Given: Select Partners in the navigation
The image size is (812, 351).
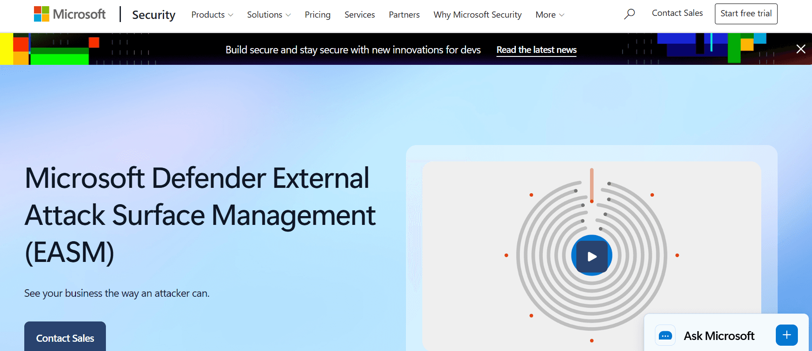Looking at the screenshot, I should (404, 15).
